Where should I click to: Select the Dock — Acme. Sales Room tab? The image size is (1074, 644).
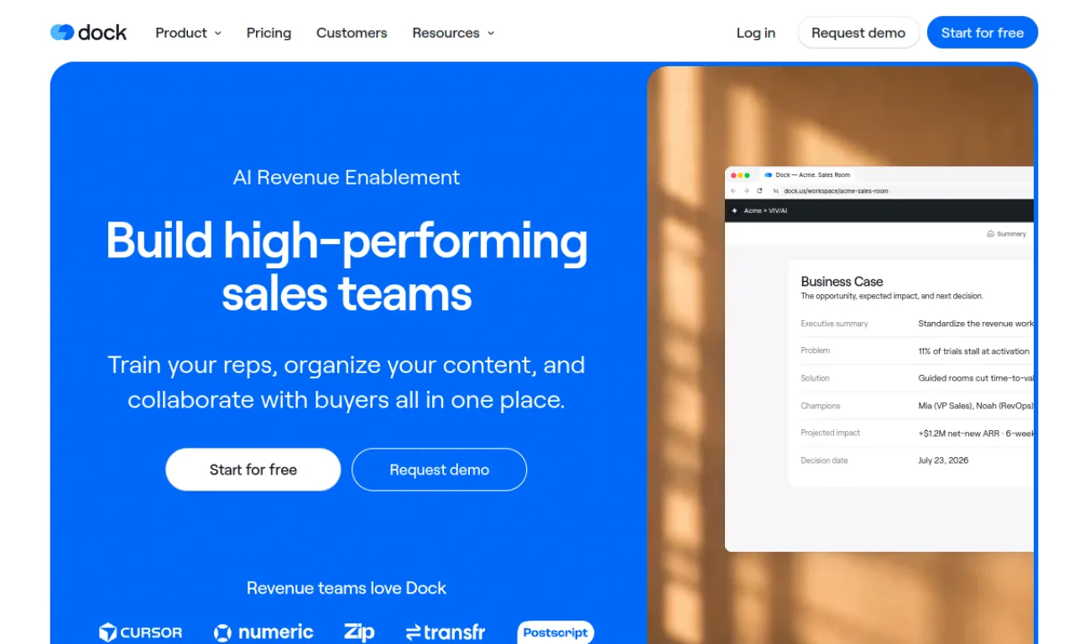point(807,175)
